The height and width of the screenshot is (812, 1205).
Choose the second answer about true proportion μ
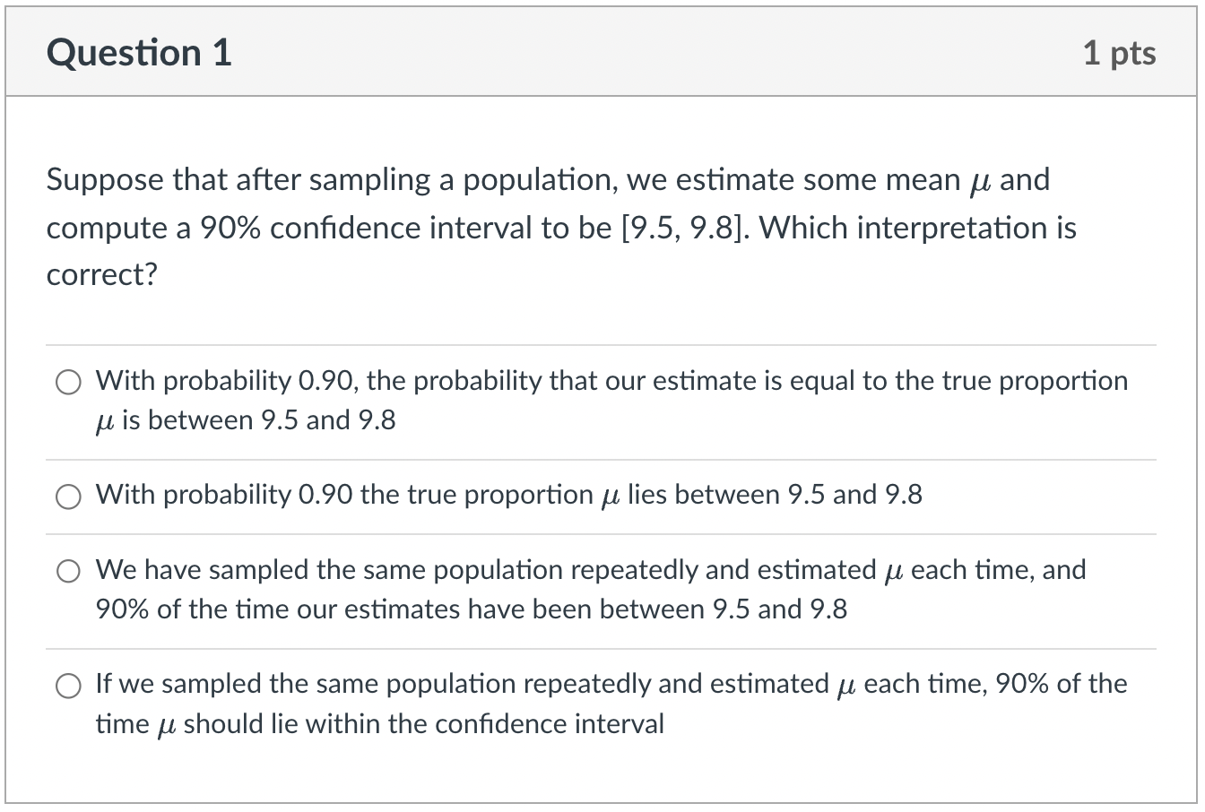click(x=68, y=496)
